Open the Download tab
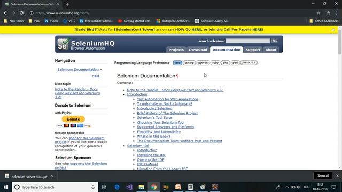The width and height of the screenshot is (342, 192). (x=198, y=50)
